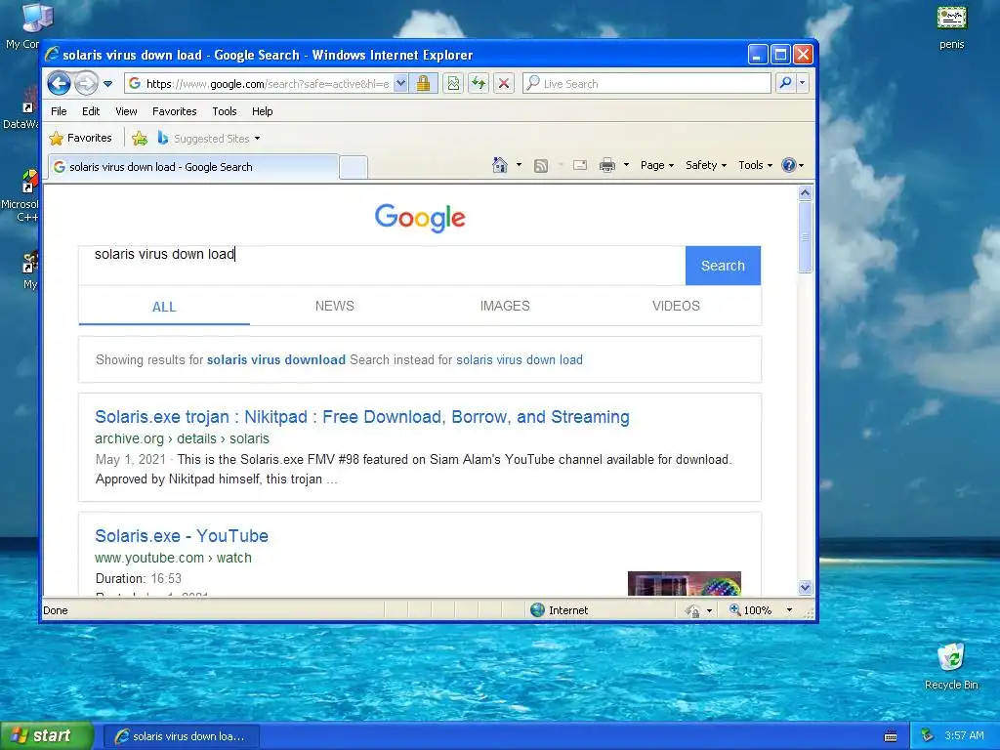
Task: Open Suggested Sites dropdown
Action: [209, 138]
